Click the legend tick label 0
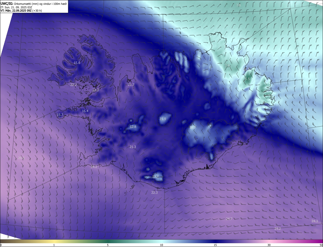This screenshot has height=247, width=323. [x=1, y=245]
